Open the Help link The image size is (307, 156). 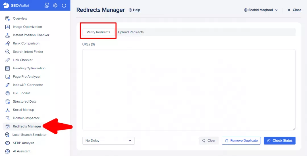pyautogui.click(x=136, y=10)
